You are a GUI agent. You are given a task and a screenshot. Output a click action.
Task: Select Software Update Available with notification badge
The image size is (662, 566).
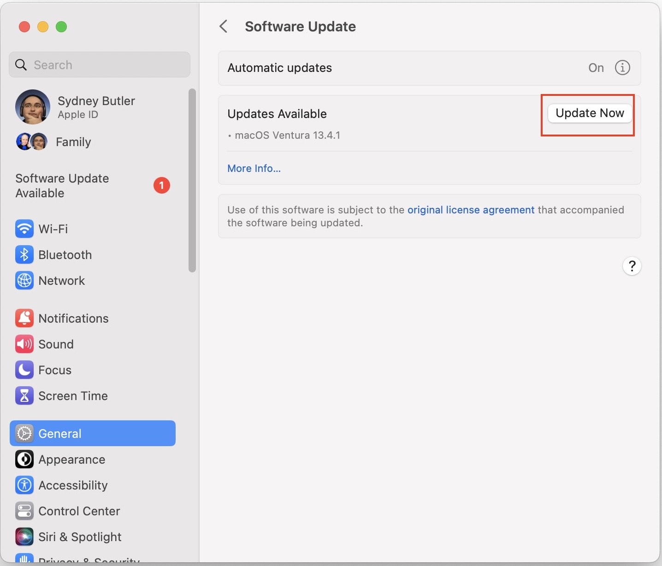pyautogui.click(x=62, y=186)
